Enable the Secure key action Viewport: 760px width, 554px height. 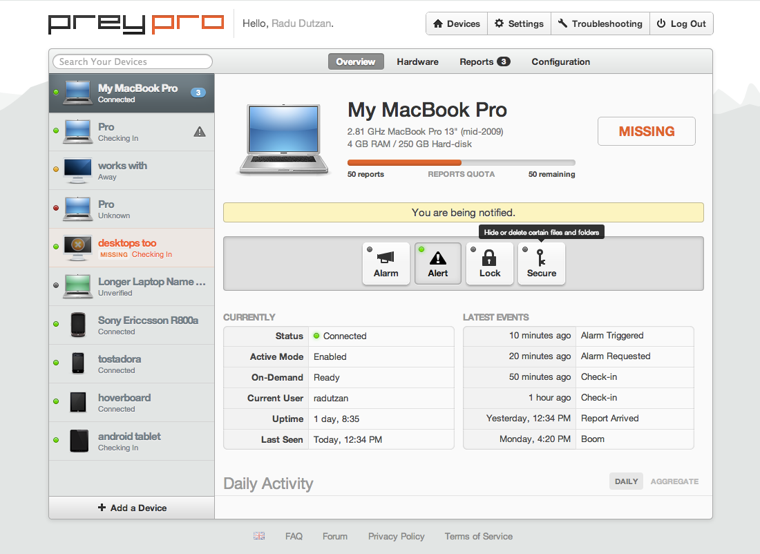pos(542,263)
